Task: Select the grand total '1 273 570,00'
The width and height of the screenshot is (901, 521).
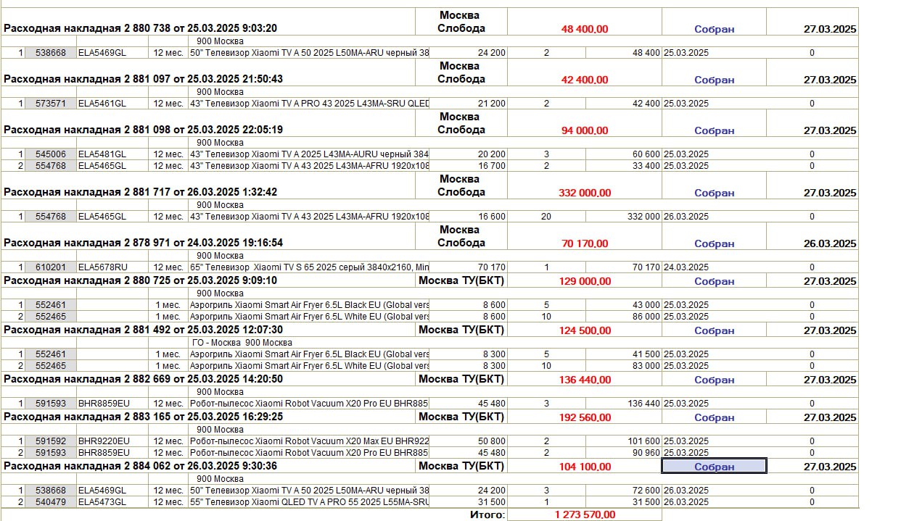Action: click(585, 514)
